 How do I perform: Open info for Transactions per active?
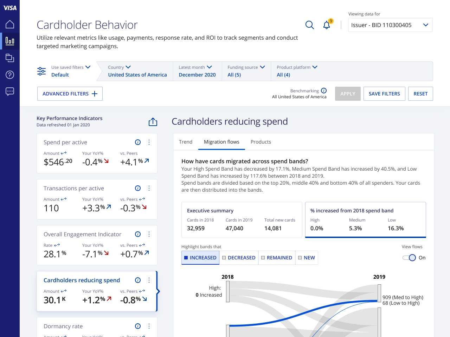pos(138,188)
